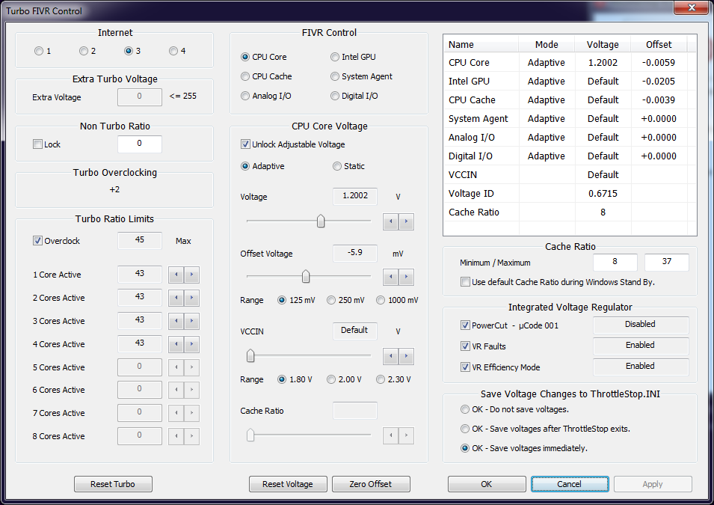Select 250 mV offset range

point(331,300)
